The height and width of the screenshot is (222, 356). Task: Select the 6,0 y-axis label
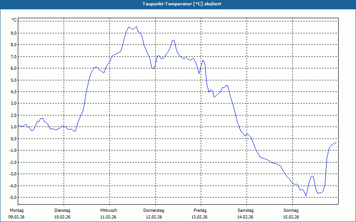click(x=14, y=68)
